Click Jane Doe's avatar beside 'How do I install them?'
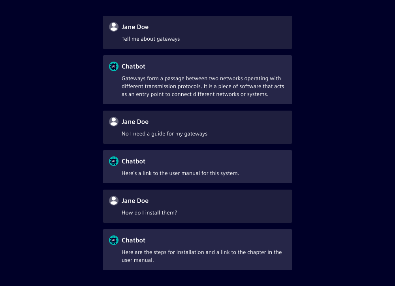The height and width of the screenshot is (286, 395). point(114,201)
